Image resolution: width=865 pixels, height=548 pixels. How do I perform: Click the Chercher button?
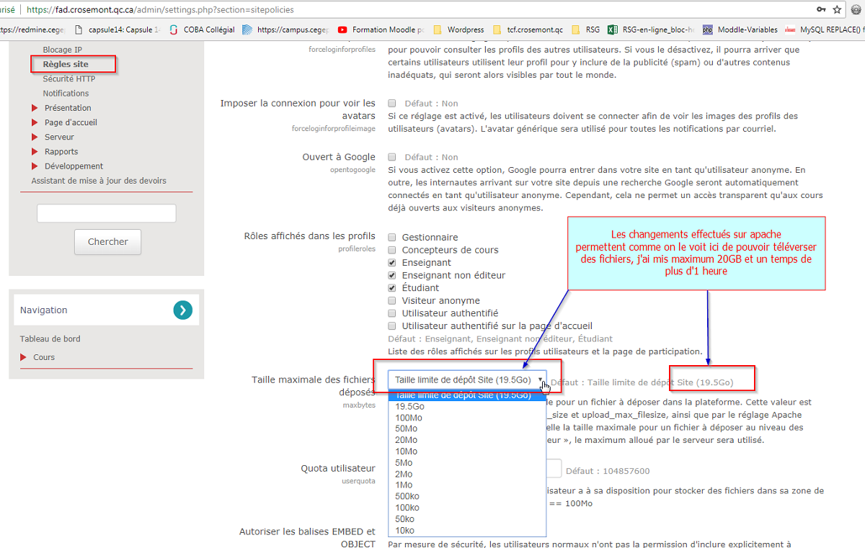[107, 242]
